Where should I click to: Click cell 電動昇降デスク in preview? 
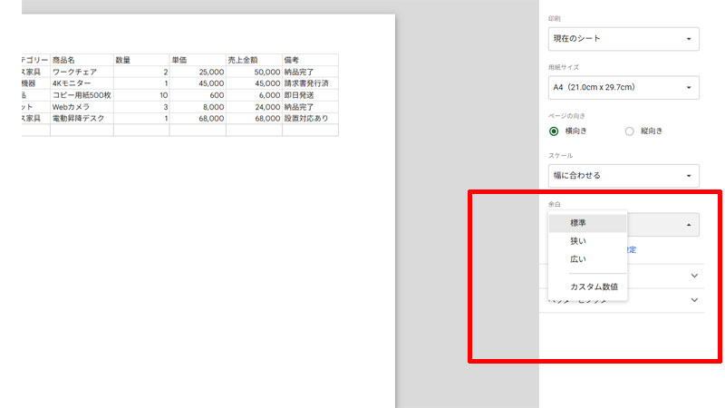pos(82,119)
